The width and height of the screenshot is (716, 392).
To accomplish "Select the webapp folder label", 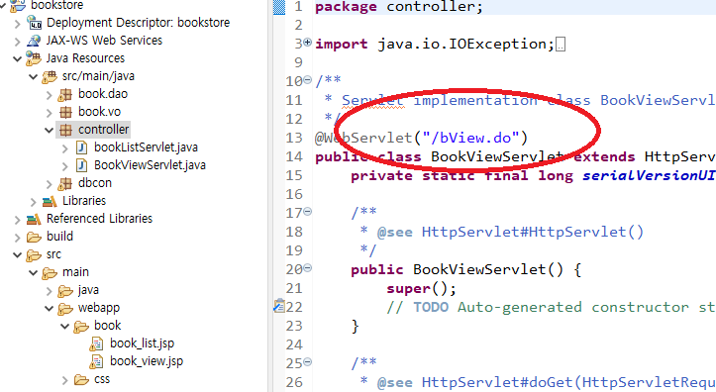I will click(99, 308).
